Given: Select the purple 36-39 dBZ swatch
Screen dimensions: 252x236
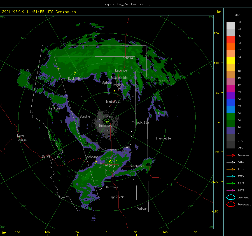Looking at the screenshot, I should click(x=231, y=95).
